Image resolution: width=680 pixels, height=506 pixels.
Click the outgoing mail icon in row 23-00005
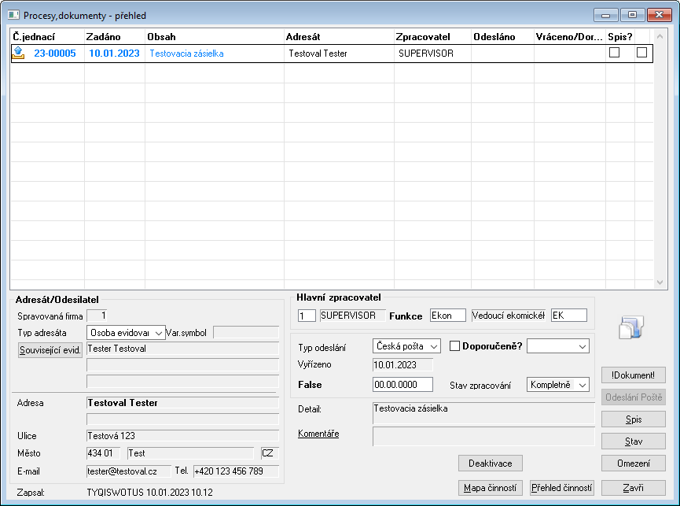pyautogui.click(x=18, y=53)
